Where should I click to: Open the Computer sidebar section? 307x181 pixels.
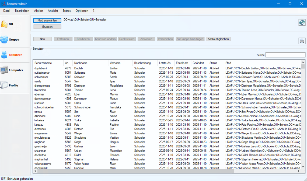(11, 70)
